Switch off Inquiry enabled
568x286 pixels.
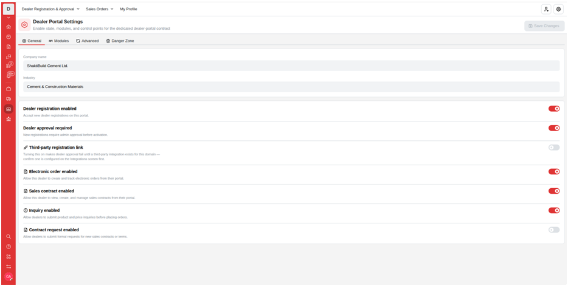[554, 211]
